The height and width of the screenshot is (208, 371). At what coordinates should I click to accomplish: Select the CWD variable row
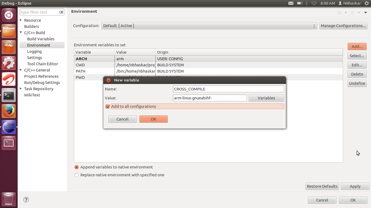(x=208, y=65)
